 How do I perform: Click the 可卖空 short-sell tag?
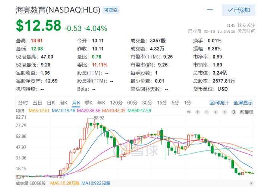[x=111, y=10]
